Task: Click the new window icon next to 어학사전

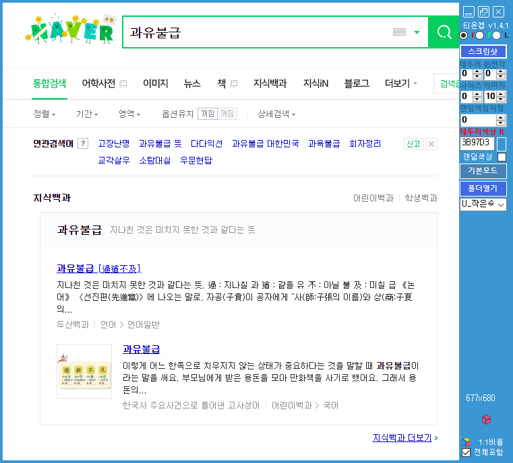Action: coord(123,83)
